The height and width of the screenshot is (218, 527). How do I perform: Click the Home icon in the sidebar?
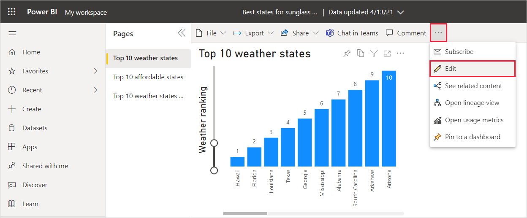(x=12, y=52)
